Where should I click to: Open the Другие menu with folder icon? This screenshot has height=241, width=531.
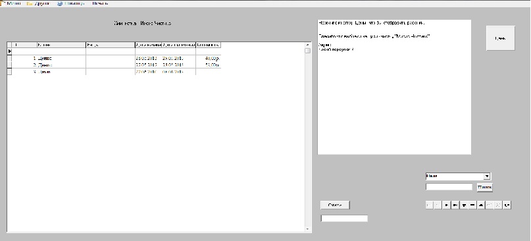coord(38,3)
